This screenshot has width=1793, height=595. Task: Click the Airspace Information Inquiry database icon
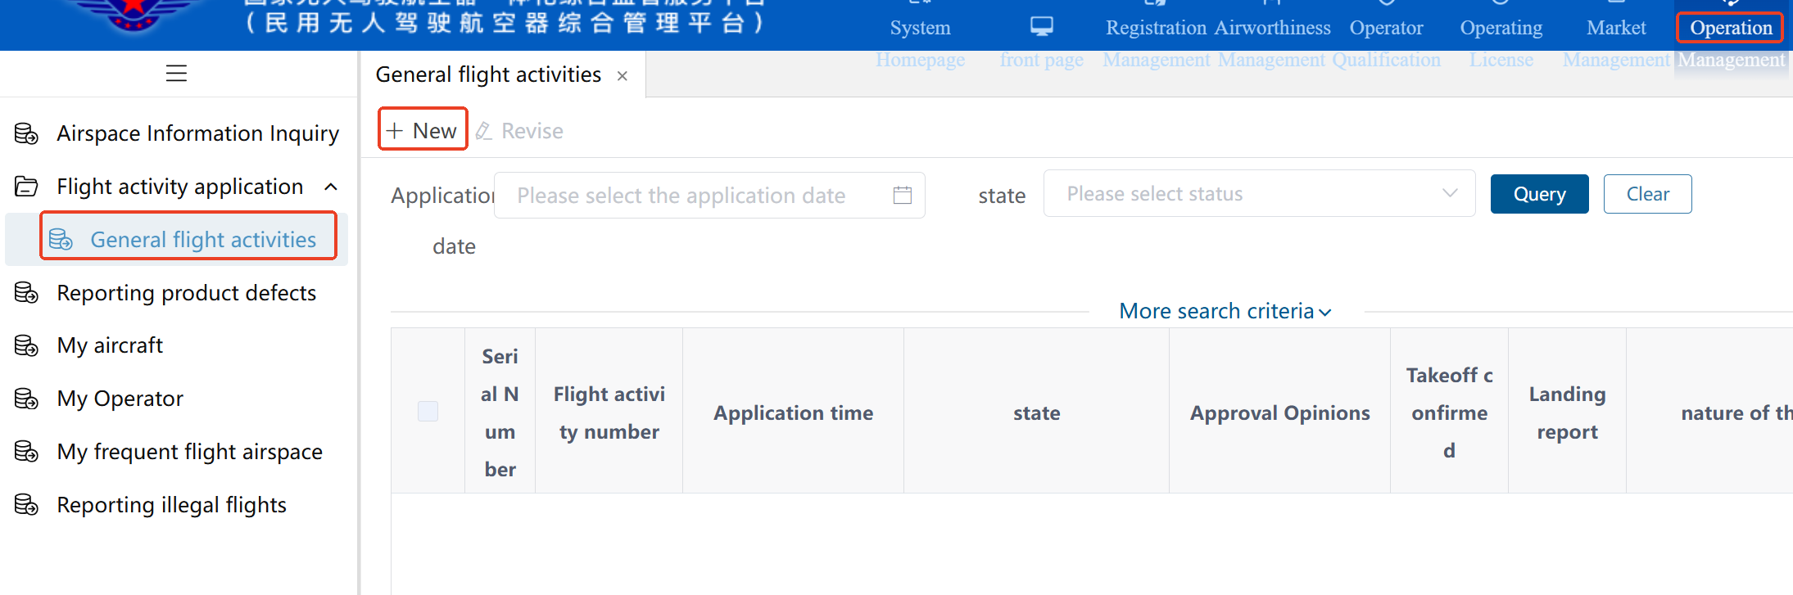coord(26,133)
